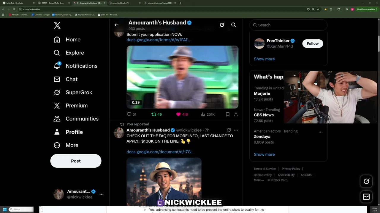Show more trending topics
This screenshot has height=213, width=380.
[264, 154]
